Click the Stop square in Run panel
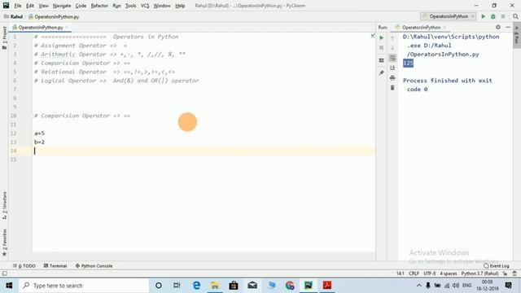The height and width of the screenshot is (293, 521). coord(382,48)
